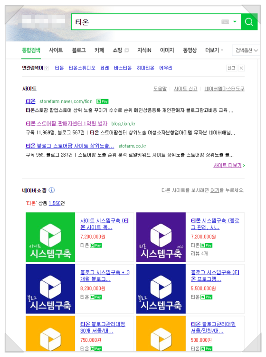Open the 지식iN tab
The height and width of the screenshot is (357, 266).
[x=144, y=50]
